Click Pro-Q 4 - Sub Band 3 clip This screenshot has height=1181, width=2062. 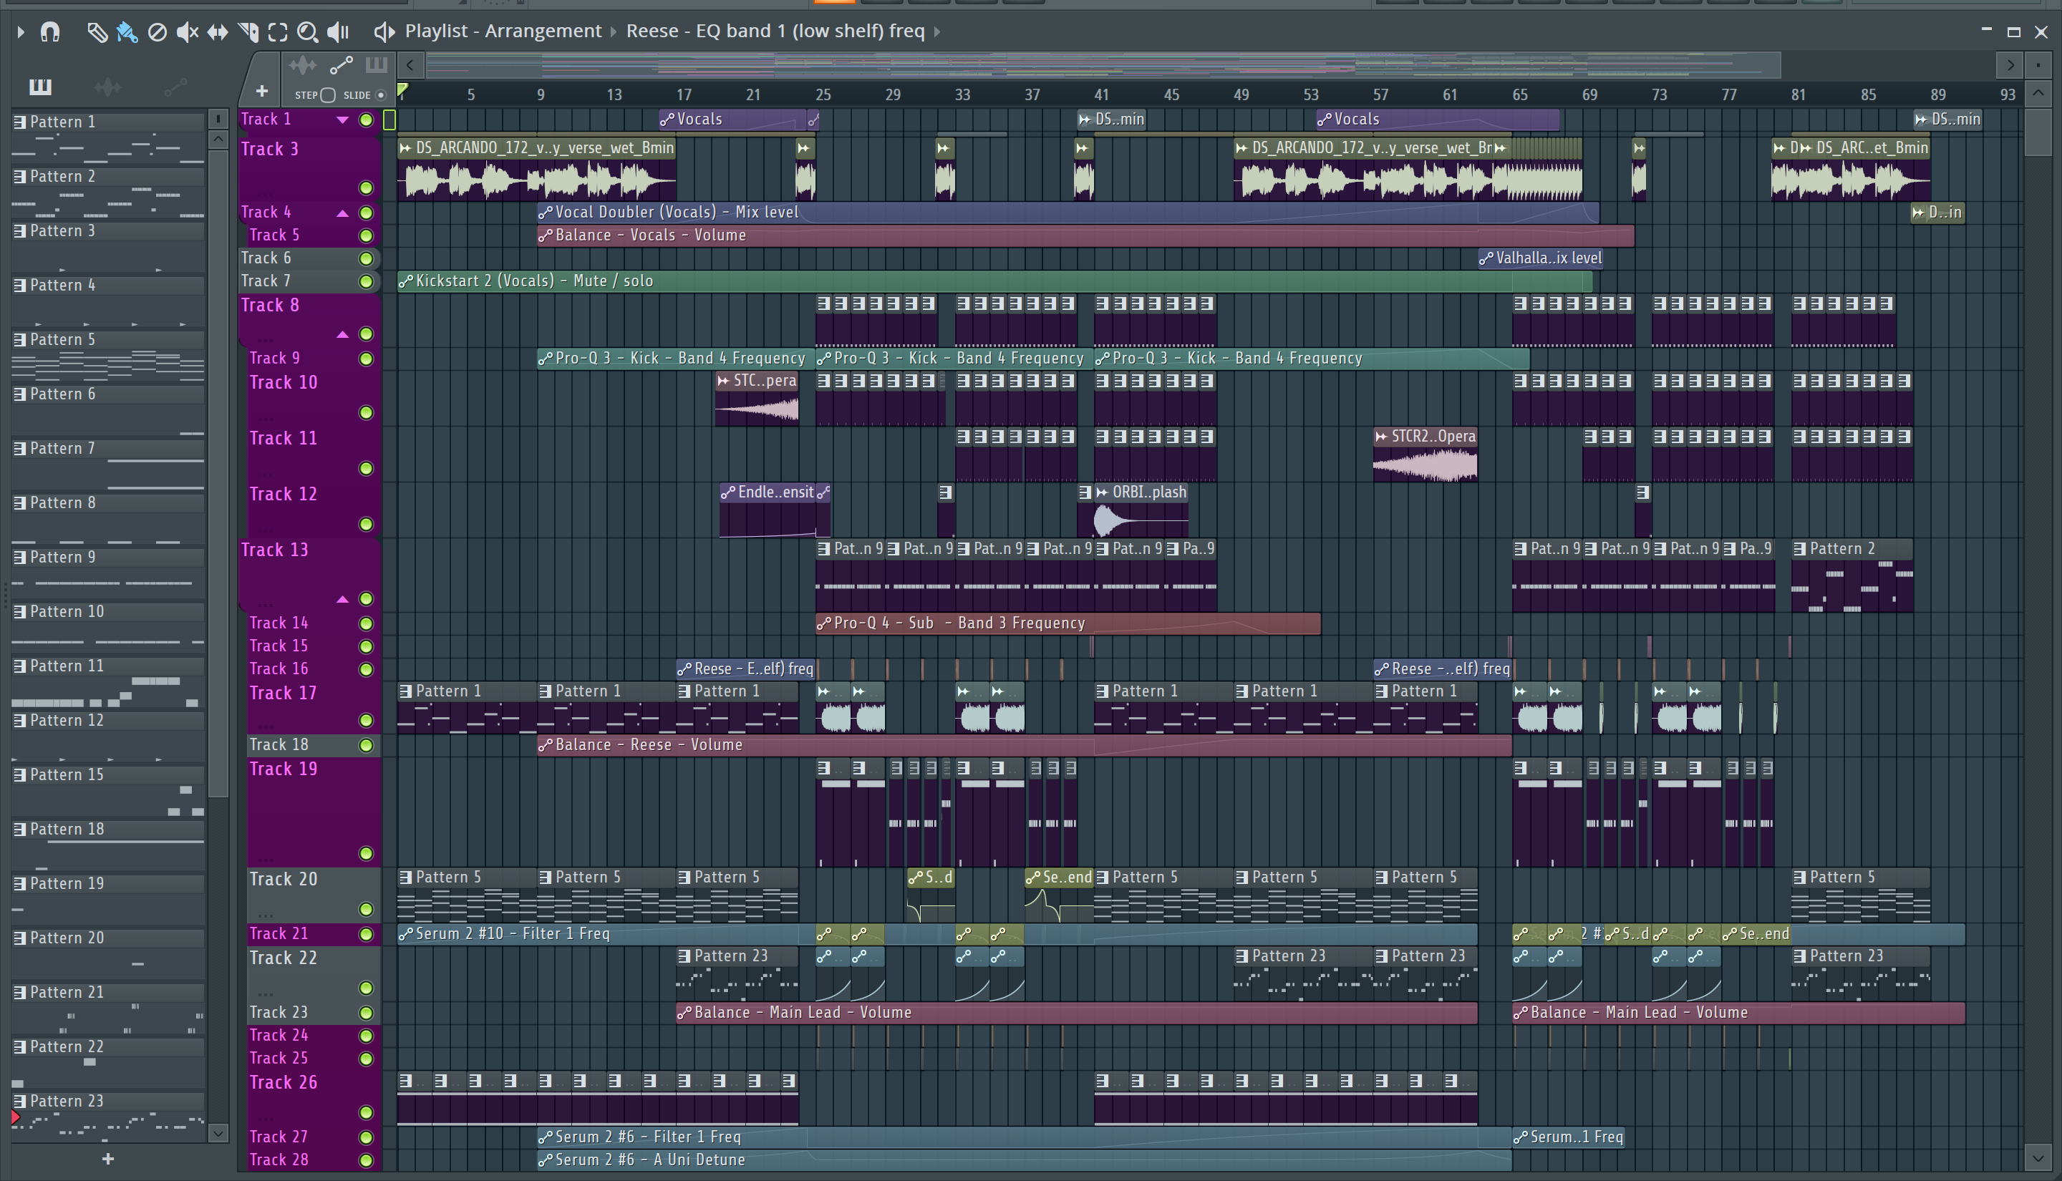pyautogui.click(x=1068, y=623)
